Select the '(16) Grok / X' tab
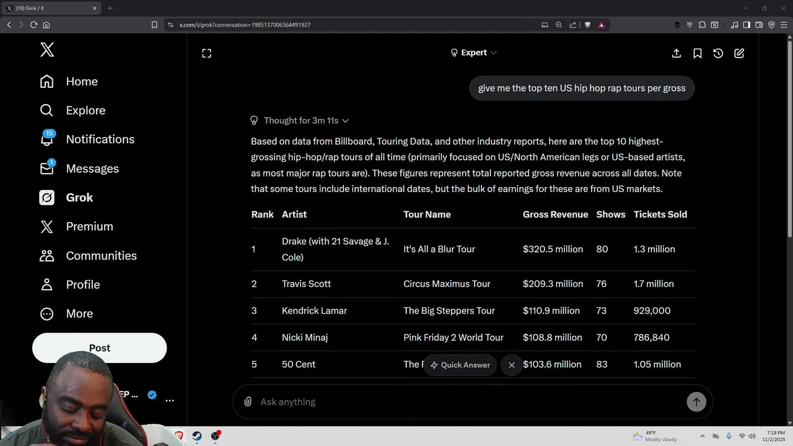 [x=51, y=8]
